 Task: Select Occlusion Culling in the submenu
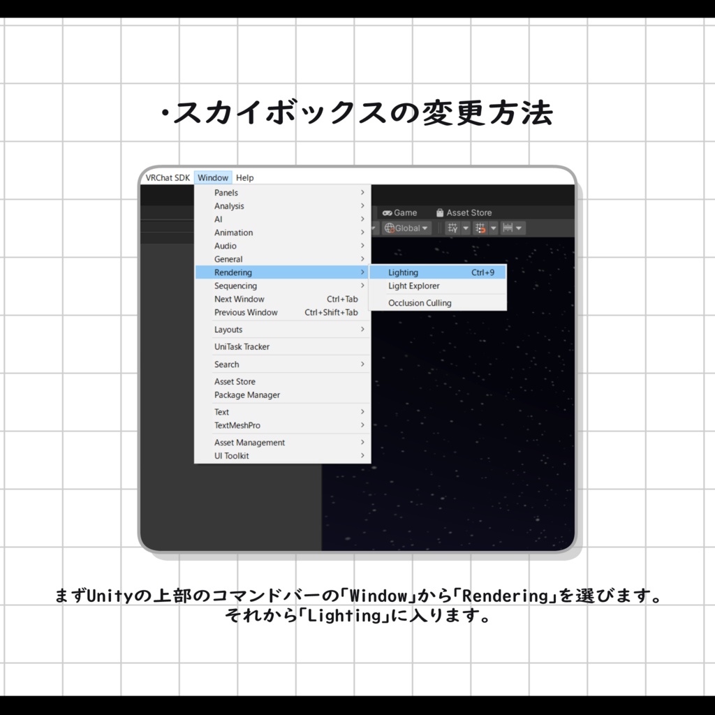419,302
